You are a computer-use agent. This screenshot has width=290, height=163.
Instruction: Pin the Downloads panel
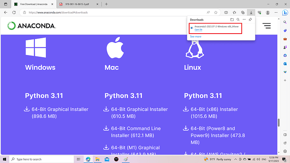(250, 19)
